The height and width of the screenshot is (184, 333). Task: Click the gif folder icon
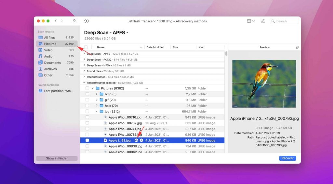(101, 100)
